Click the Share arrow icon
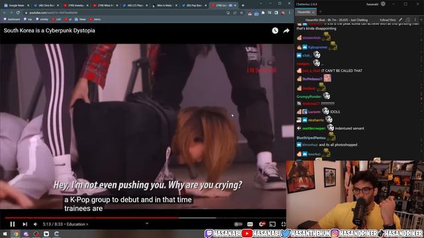Screen dimensions: 424x238 pos(286,31)
